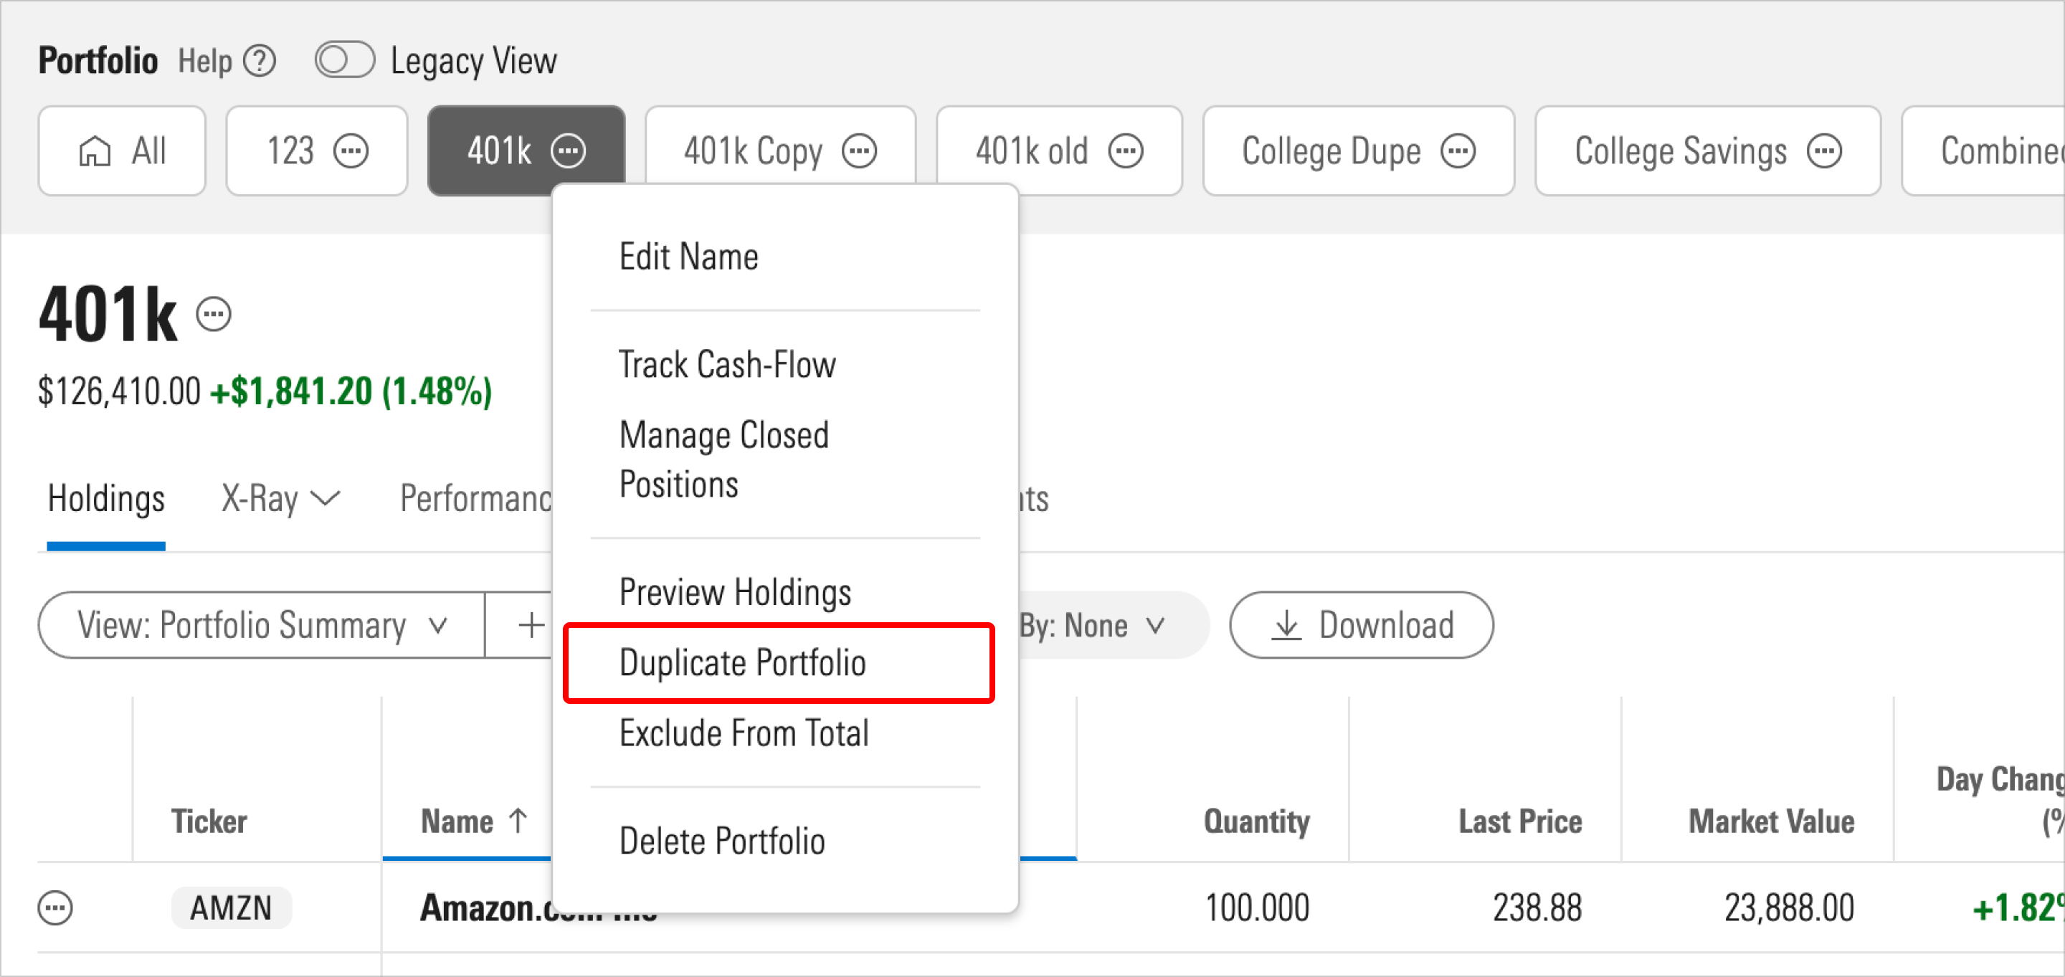Open the options icon on the College Dupe tab
This screenshot has height=977, width=2065.
tap(1458, 151)
